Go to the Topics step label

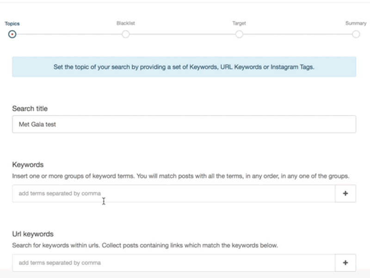pos(12,23)
